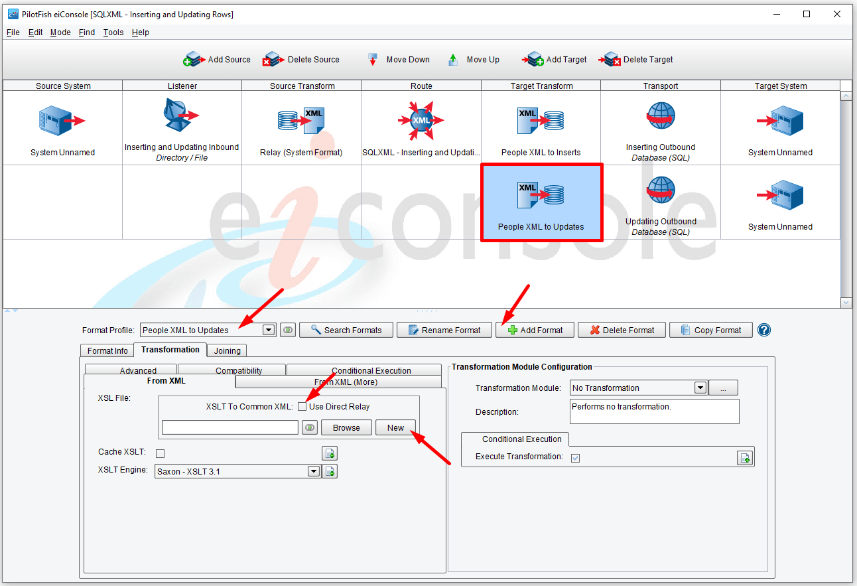Select the first-row Target System server icon
This screenshot has height=586, width=857.
point(780,121)
